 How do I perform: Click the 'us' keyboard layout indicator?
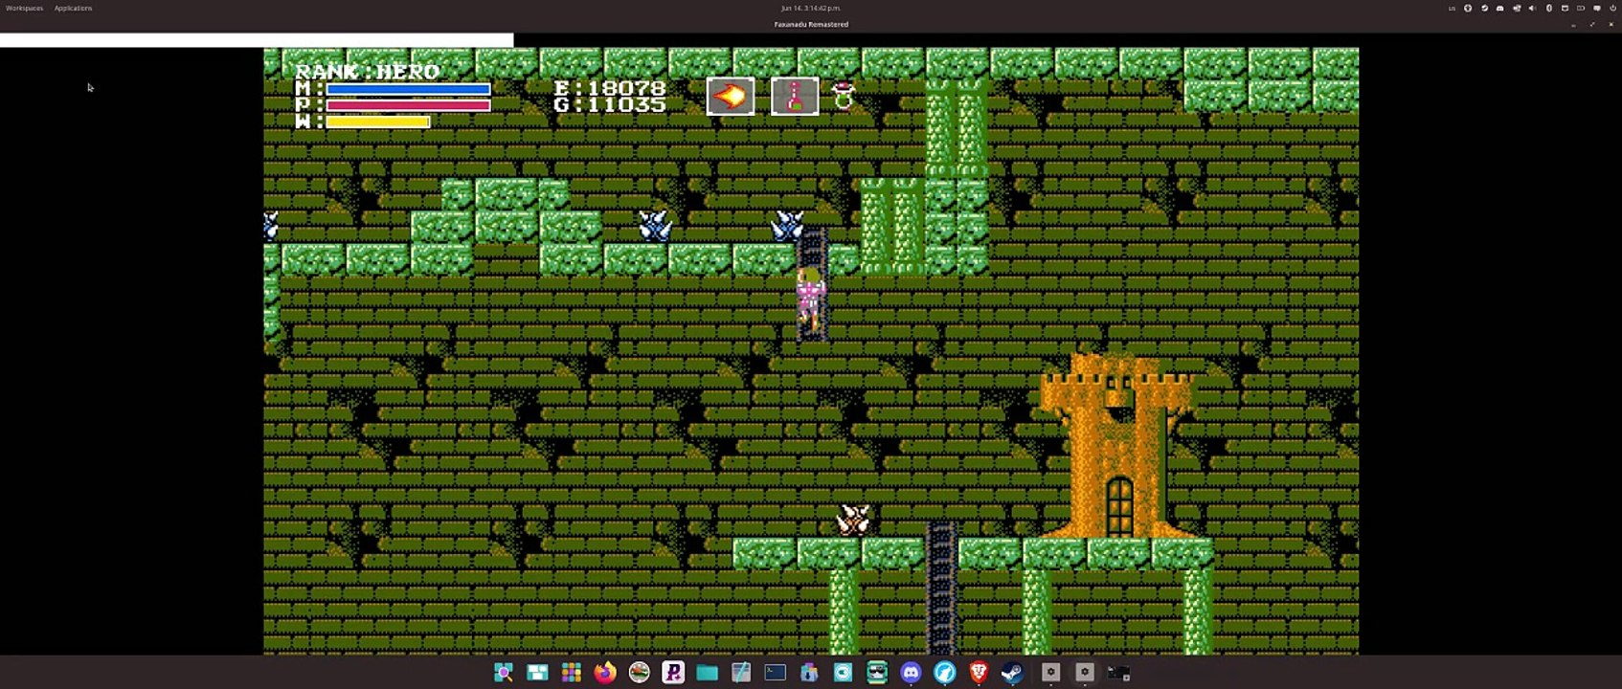1452,8
